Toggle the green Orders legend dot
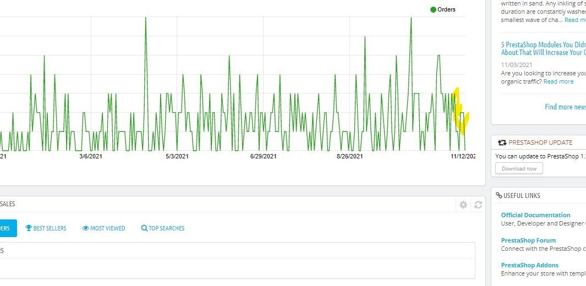The width and height of the screenshot is (586, 286). [433, 10]
